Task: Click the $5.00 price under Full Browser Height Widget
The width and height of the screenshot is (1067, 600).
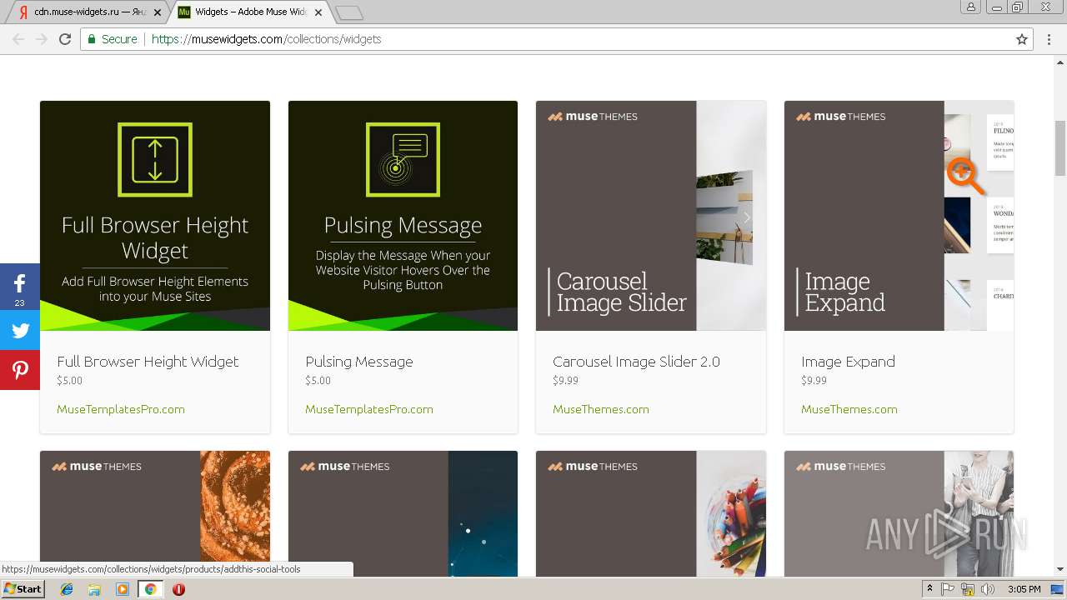Action: tap(69, 381)
